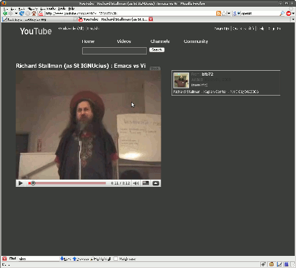
Task: Open the Bookmarks menu
Action: pyautogui.click(x=48, y=8)
